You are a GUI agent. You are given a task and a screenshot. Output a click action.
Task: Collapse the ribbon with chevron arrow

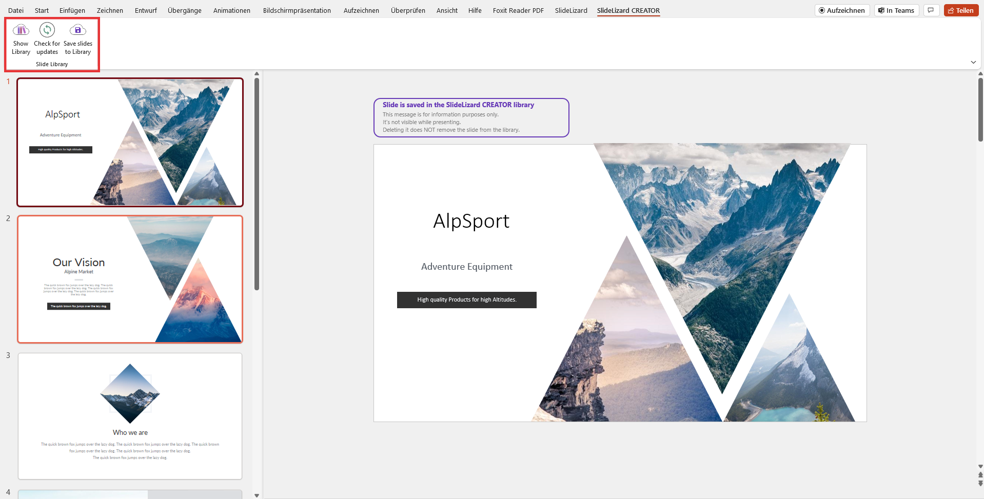[x=973, y=62]
